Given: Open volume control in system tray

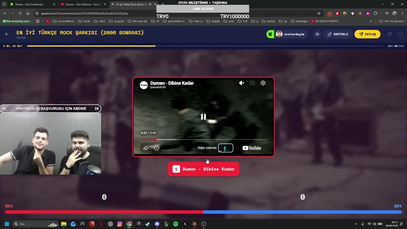Looking at the screenshot, I should pos(374,224).
